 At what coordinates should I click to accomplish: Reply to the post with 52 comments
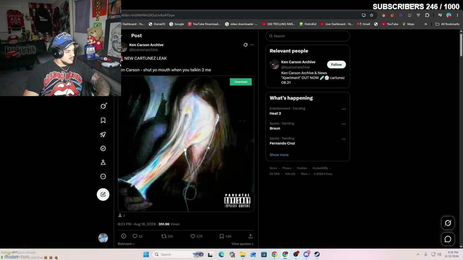[x=137, y=236]
